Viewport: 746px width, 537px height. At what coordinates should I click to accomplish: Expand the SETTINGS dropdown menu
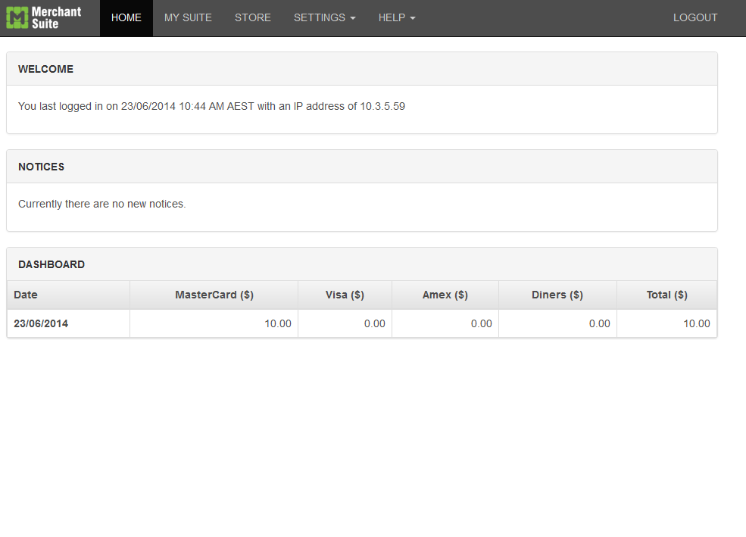click(324, 17)
